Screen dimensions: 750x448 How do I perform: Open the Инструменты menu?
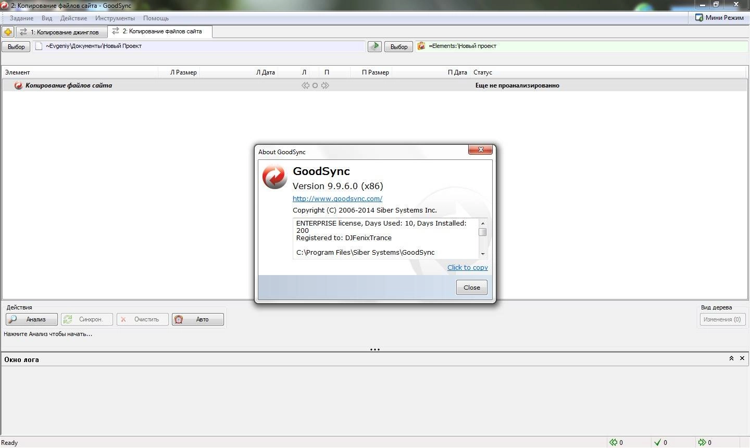tap(115, 18)
